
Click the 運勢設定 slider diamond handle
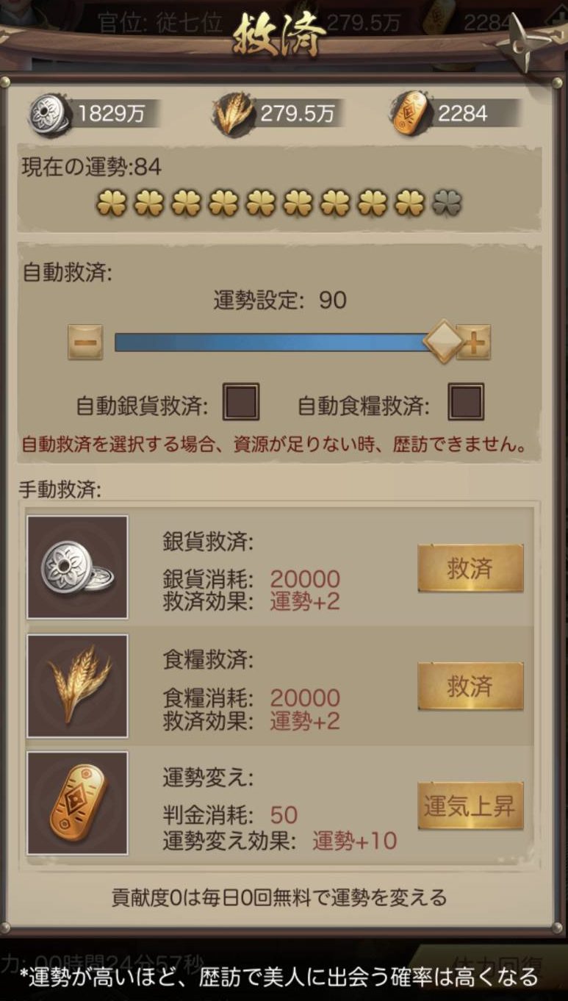[444, 341]
